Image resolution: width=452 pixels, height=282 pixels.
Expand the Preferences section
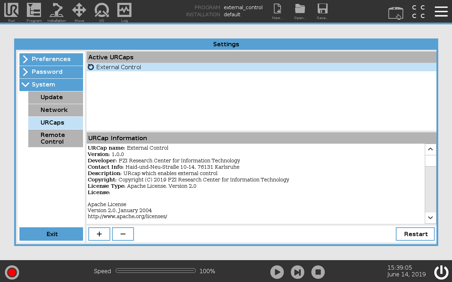pos(51,59)
